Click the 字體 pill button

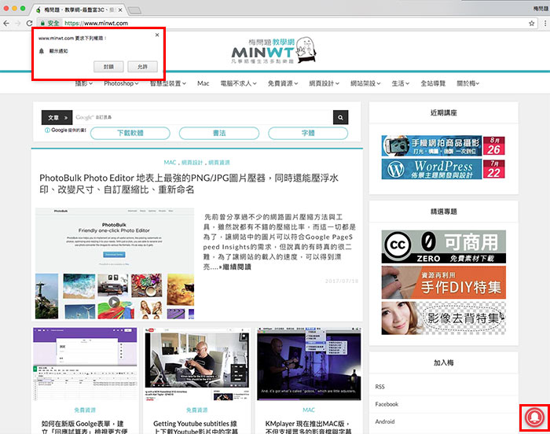(x=308, y=134)
